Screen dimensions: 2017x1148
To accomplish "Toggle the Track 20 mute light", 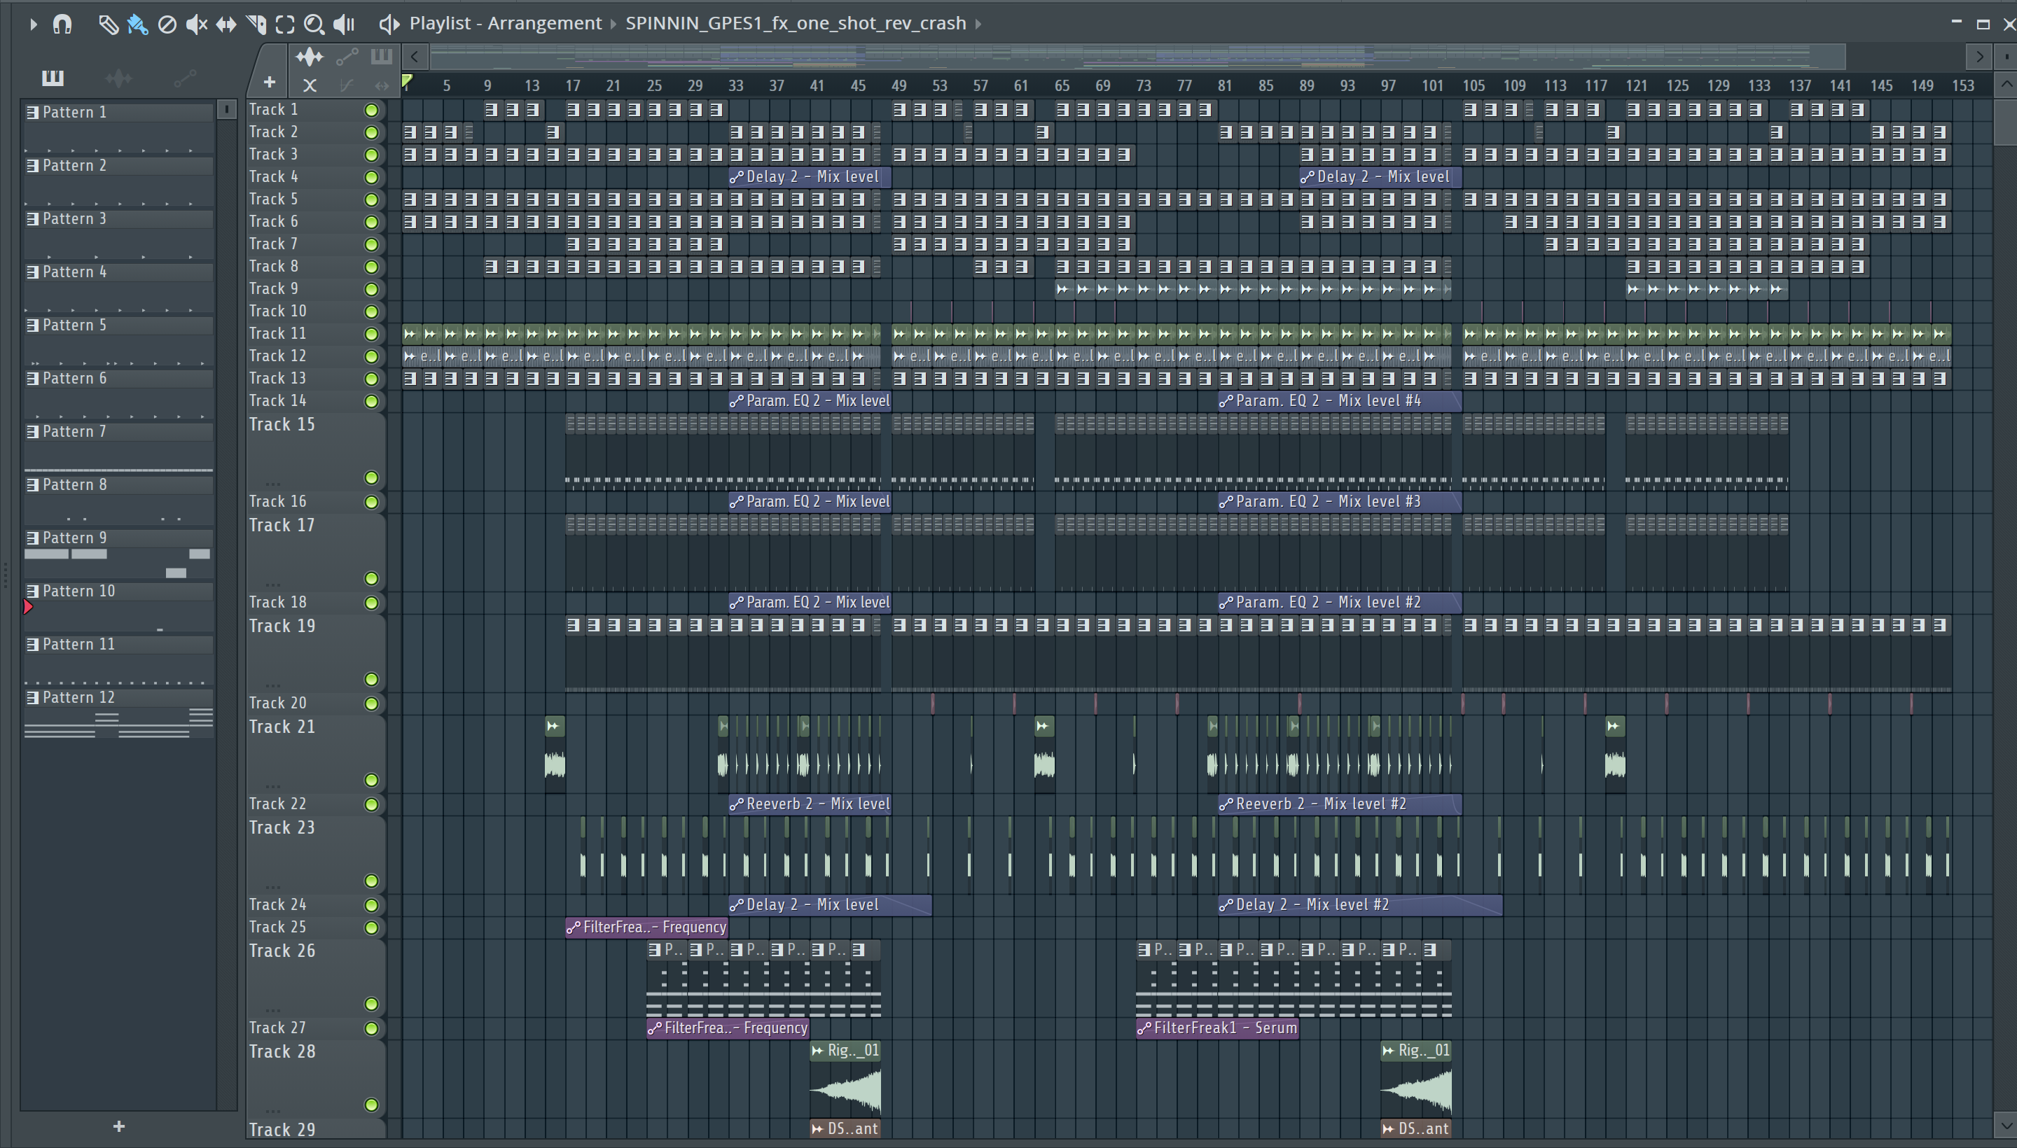I will pos(370,703).
